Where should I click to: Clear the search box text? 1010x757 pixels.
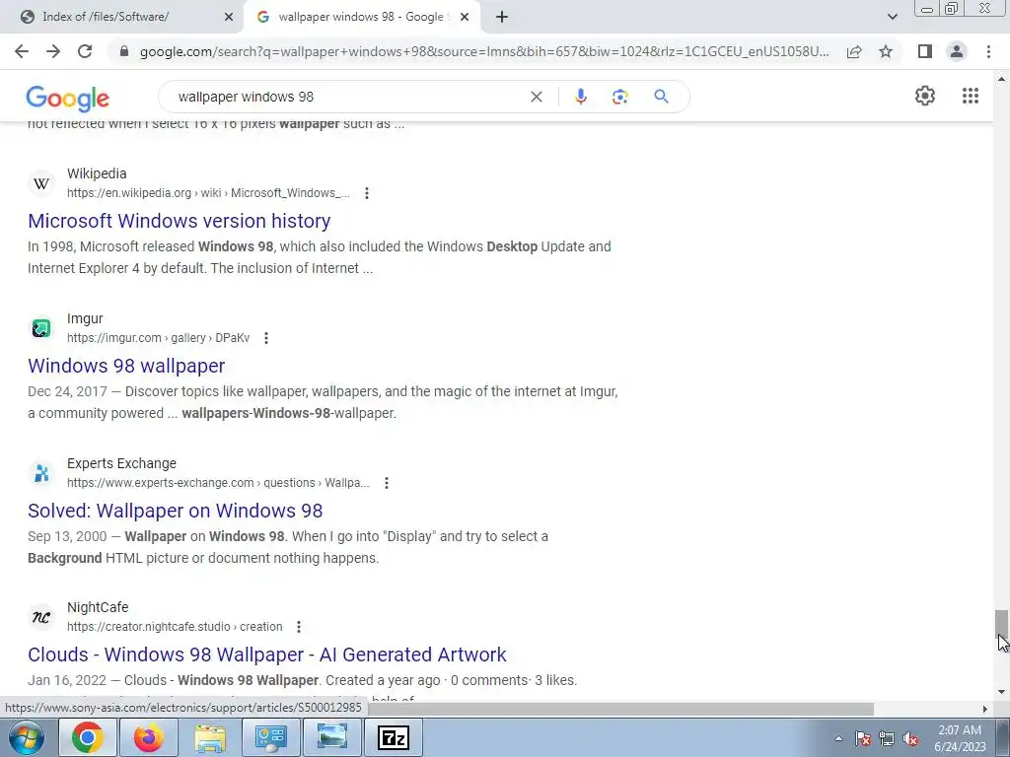coord(536,97)
